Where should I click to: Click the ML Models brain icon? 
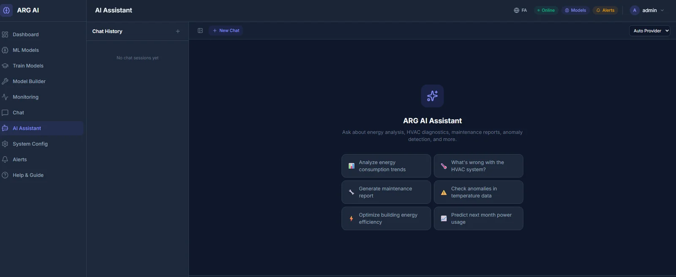pos(5,50)
